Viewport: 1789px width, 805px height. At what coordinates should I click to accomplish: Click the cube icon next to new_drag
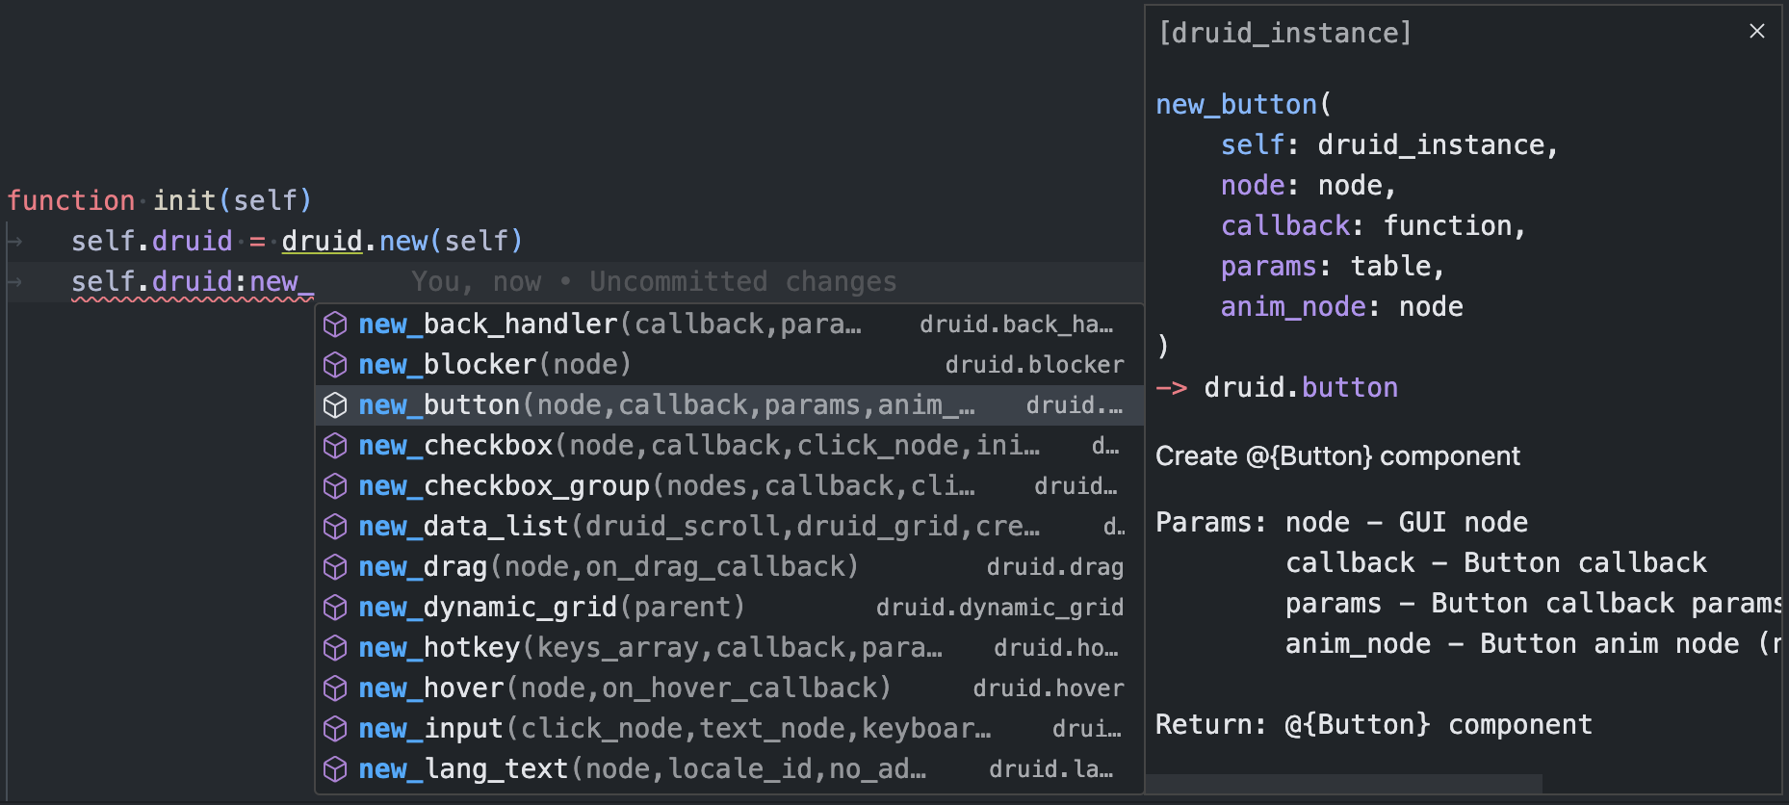335,567
